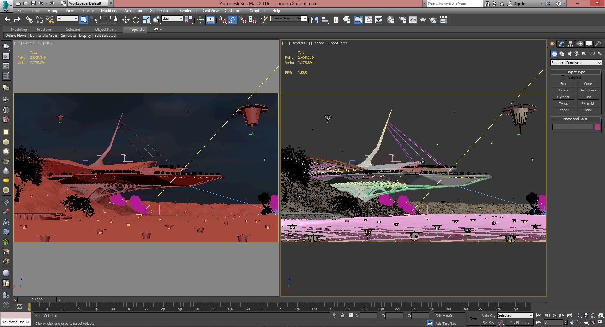Open the selection filter 'All' dropdown
The width and height of the screenshot is (605, 327).
click(67, 19)
